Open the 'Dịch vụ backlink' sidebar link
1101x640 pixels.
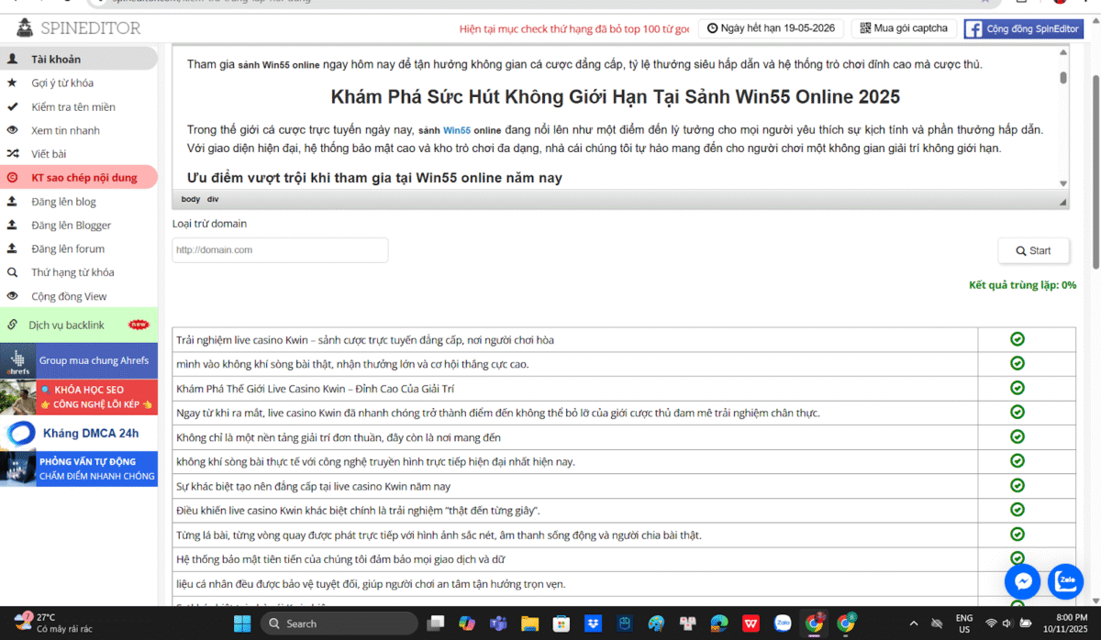(66, 325)
